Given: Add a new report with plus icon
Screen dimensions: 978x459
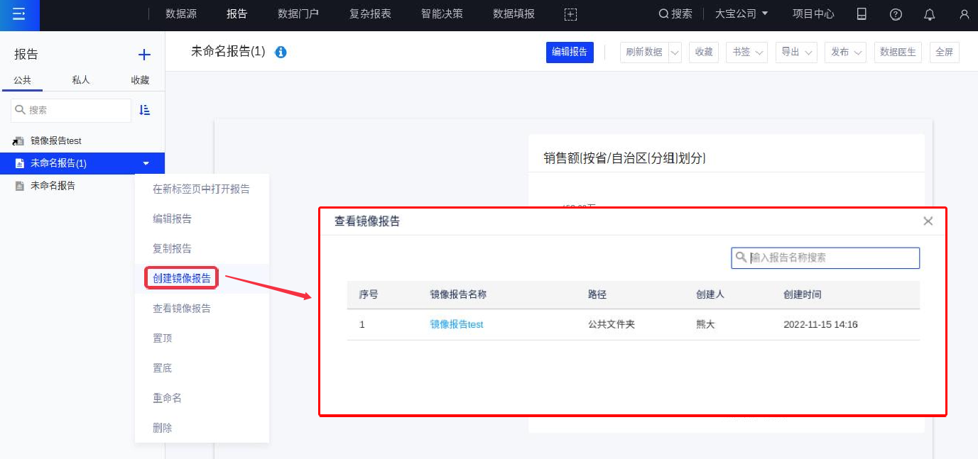Looking at the screenshot, I should tap(144, 55).
